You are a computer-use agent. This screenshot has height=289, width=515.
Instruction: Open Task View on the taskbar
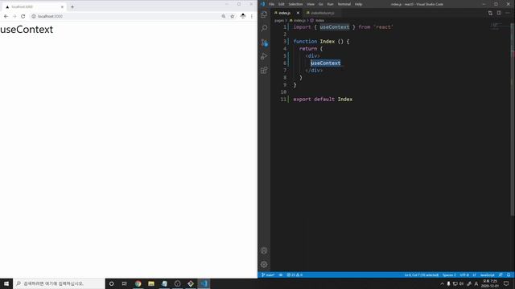tap(125, 283)
